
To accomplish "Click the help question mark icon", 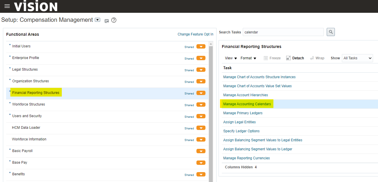I will point(114,20).
